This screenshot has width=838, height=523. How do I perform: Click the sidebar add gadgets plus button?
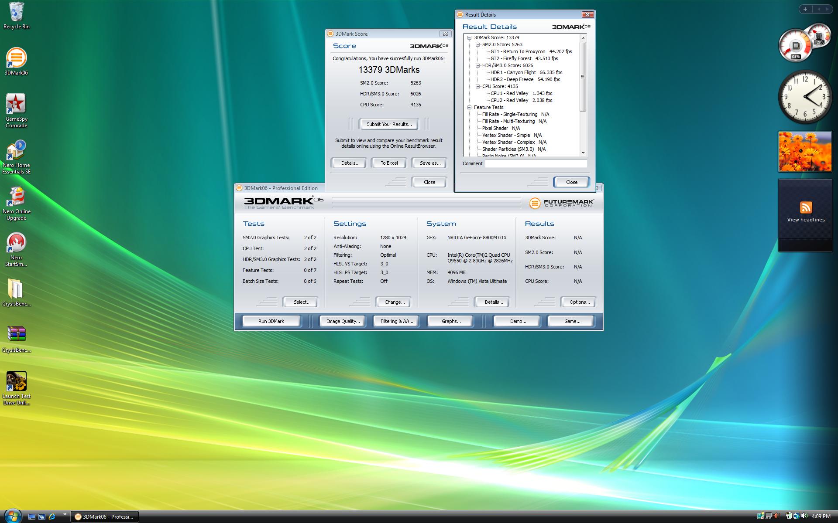805,9
